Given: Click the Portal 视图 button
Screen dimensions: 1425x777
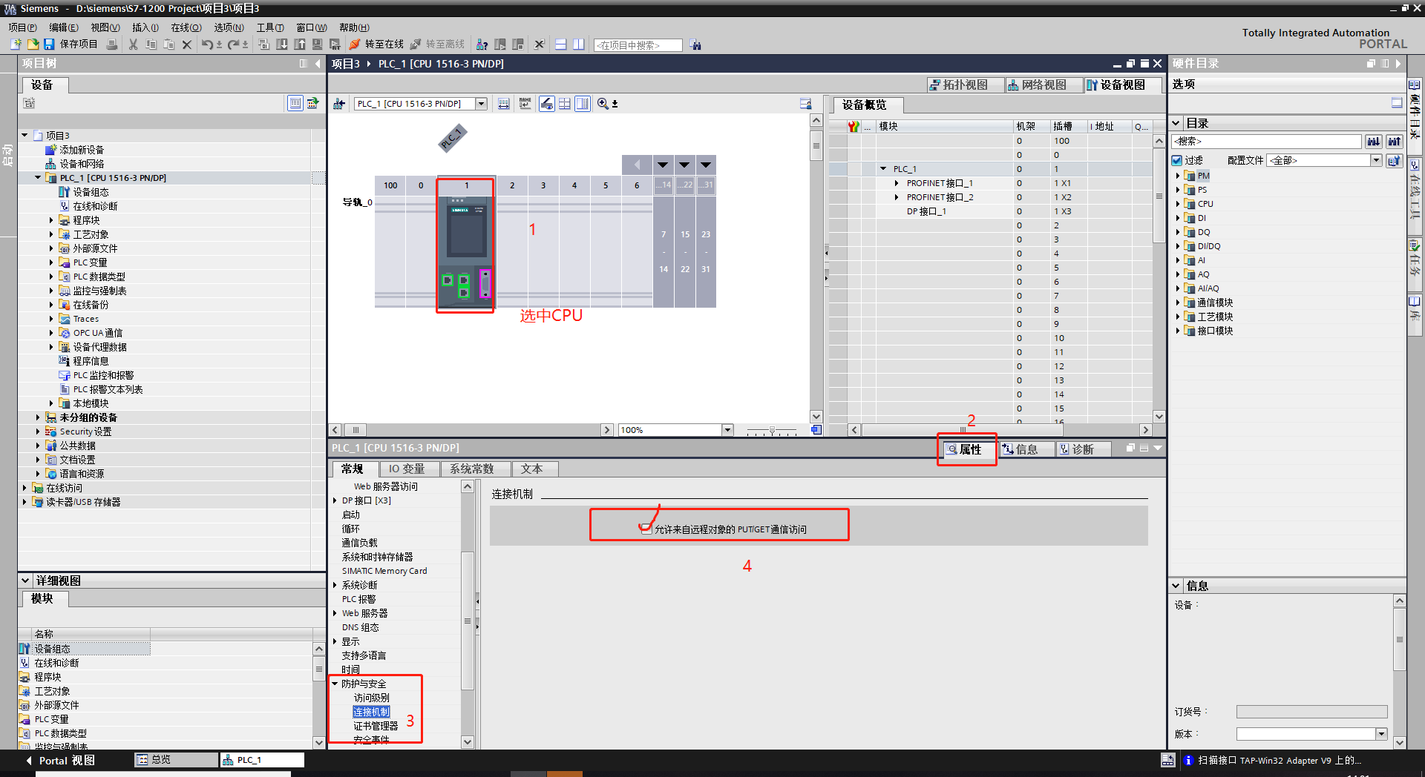Looking at the screenshot, I should pos(61,761).
